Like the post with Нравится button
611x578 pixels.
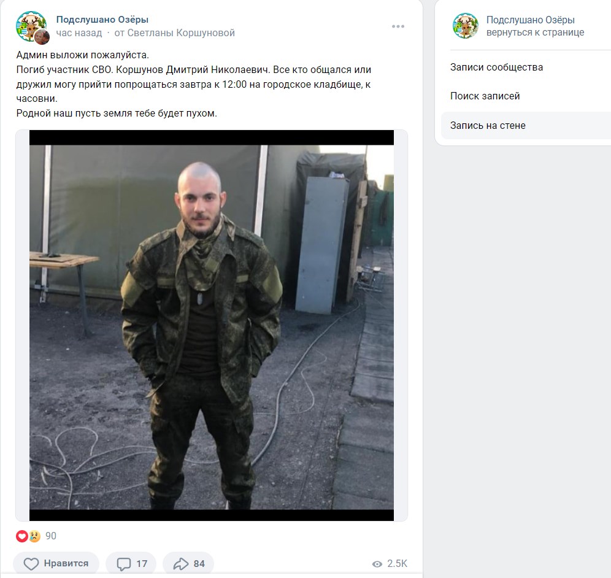56,563
